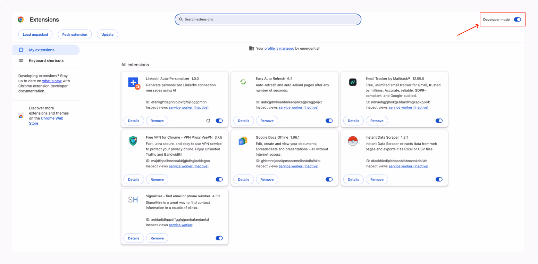The height and width of the screenshot is (264, 538).
Task: Click Load unpacked button
Action: pos(35,34)
